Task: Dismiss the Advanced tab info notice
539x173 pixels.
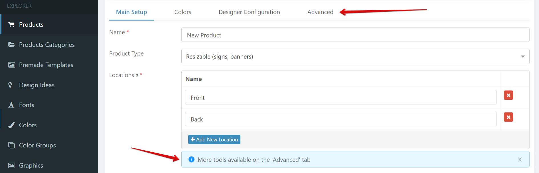Action: point(520,160)
